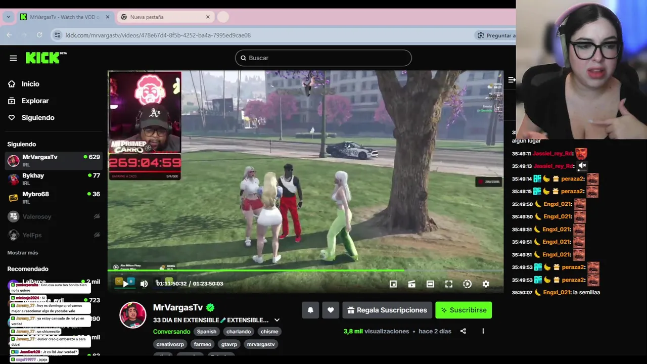Open the browser tab search dropdown
Viewport: 647px width, 364px height.
(x=8, y=17)
